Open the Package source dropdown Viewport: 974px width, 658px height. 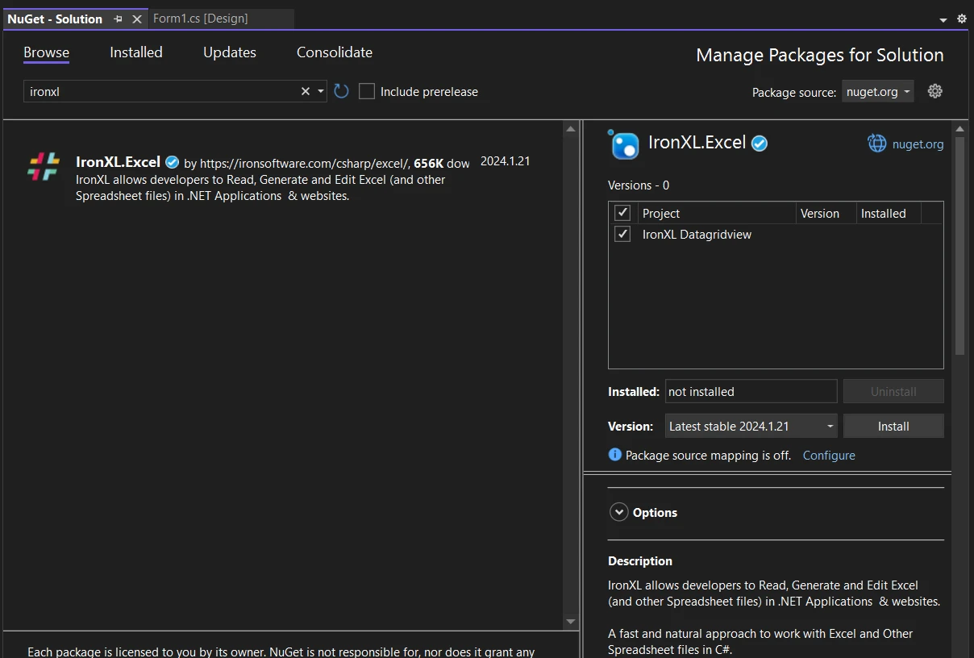pyautogui.click(x=877, y=91)
